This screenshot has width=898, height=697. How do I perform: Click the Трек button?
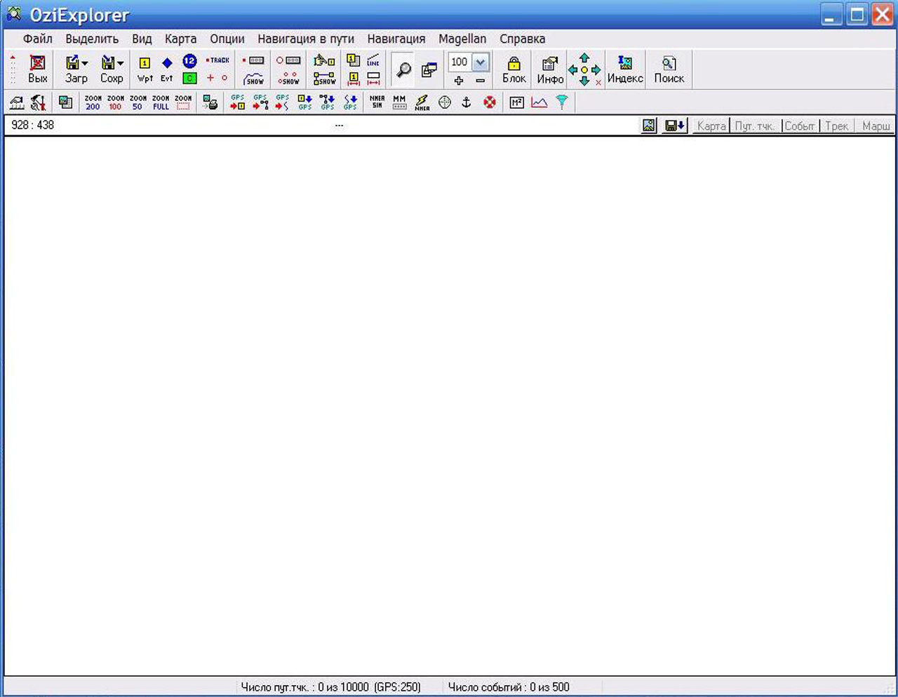837,126
